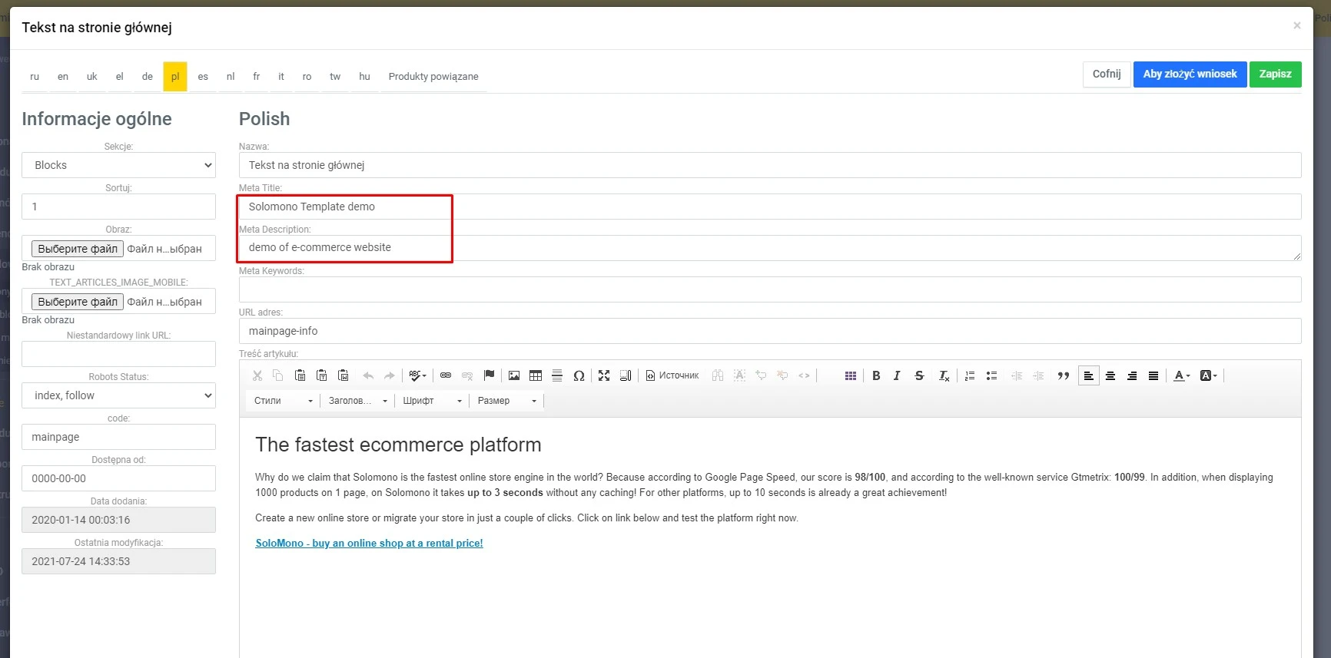Screen dimensions: 1331x658
Task: Open the Sekcje dropdown showing Blocks
Action: tap(118, 165)
